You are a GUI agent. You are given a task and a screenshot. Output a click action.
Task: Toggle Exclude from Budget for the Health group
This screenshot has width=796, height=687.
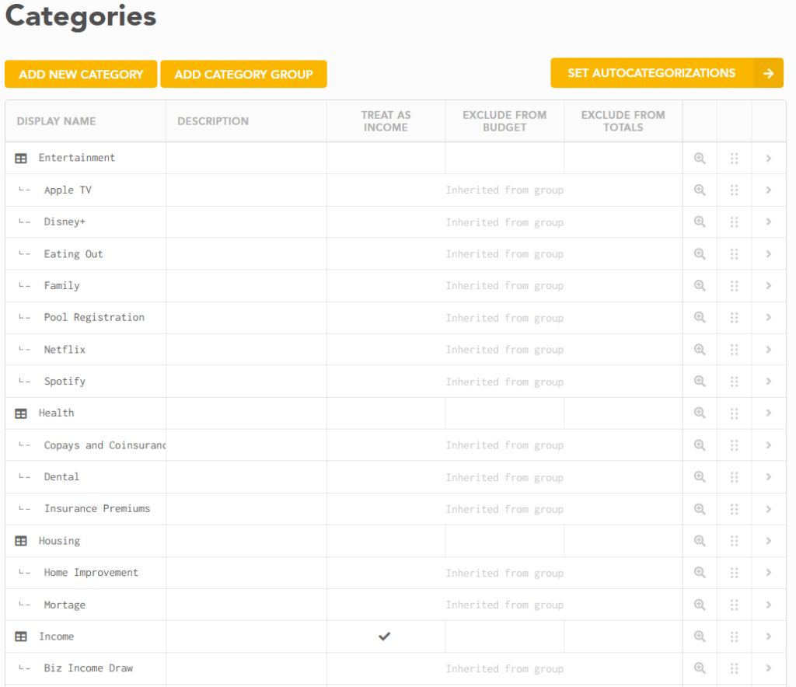[504, 413]
